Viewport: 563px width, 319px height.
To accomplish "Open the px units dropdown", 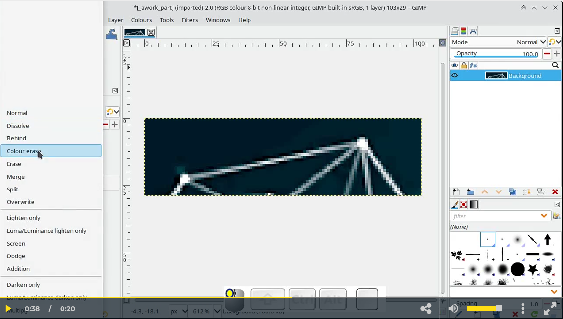I will (x=179, y=311).
